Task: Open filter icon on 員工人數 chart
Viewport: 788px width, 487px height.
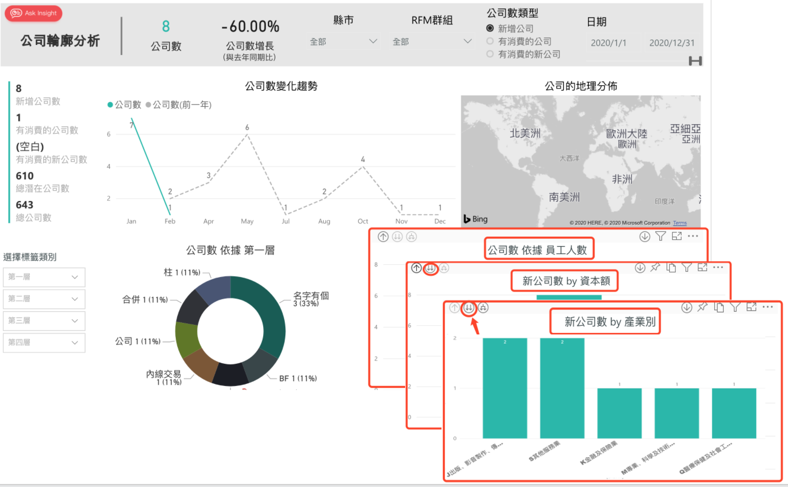Action: 661,236
